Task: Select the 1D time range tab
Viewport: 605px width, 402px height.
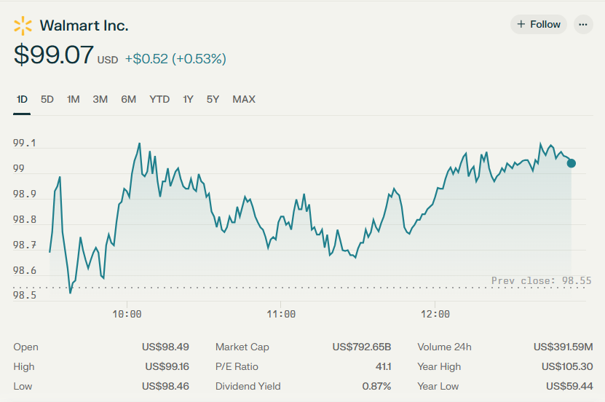Action: click(x=22, y=100)
